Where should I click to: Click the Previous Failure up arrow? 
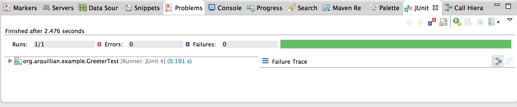point(420,22)
